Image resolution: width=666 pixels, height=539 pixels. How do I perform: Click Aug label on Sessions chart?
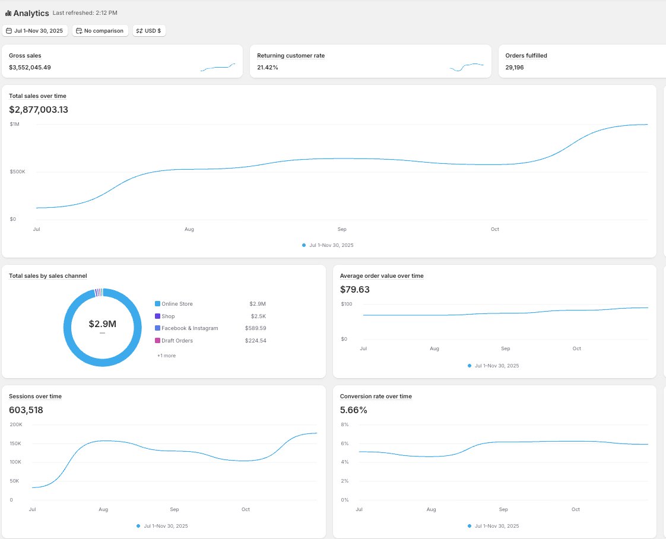point(103,509)
